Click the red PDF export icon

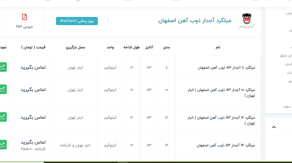[24, 17]
